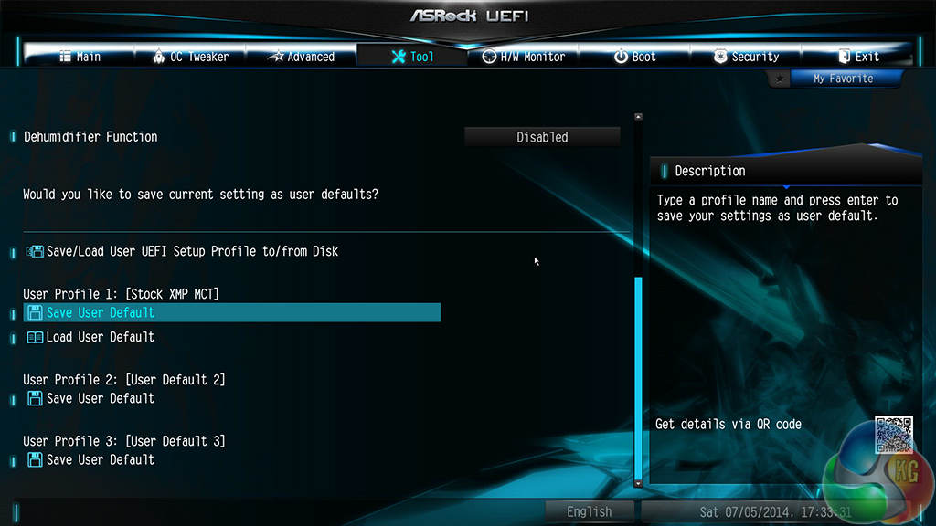Click the My Favorite button
This screenshot has height=526, width=936.
[x=844, y=79]
